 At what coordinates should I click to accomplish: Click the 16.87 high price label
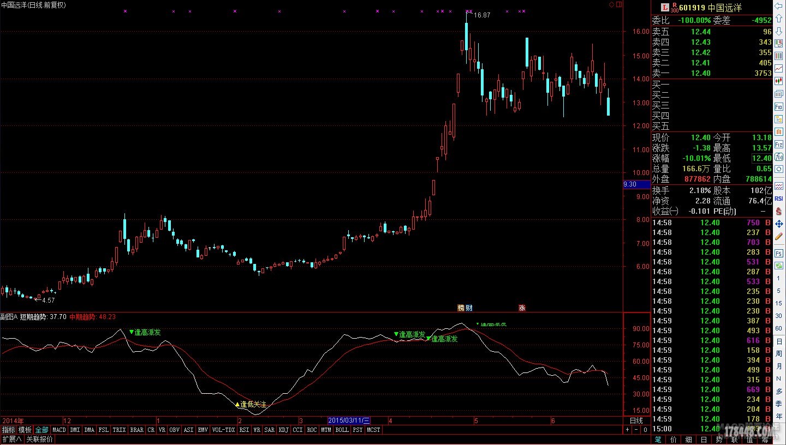(x=482, y=15)
